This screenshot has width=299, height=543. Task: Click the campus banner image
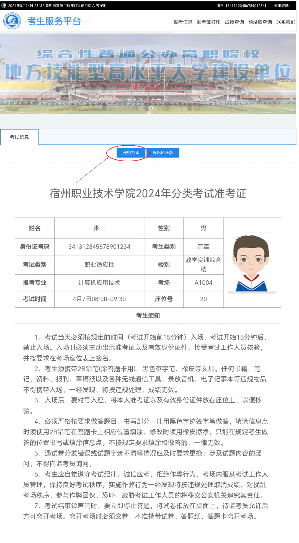pyautogui.click(x=148, y=74)
